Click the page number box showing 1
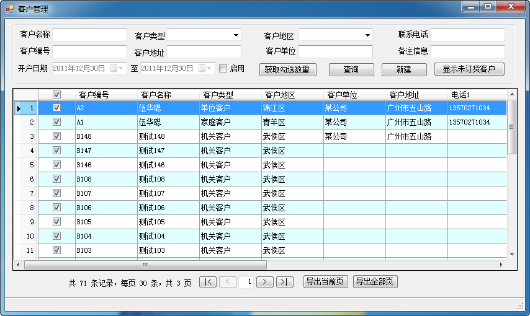 (x=246, y=281)
